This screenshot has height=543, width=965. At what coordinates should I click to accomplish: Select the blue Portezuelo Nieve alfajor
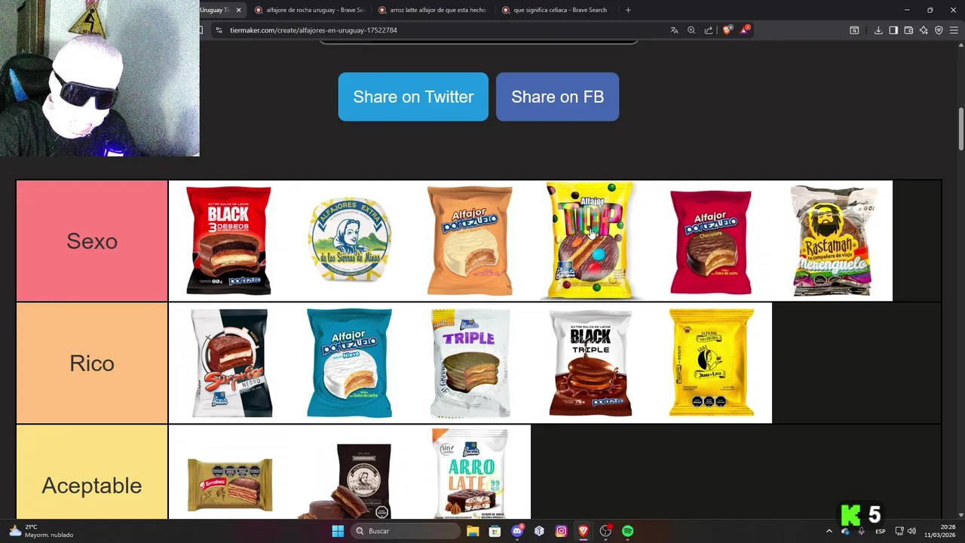click(349, 363)
